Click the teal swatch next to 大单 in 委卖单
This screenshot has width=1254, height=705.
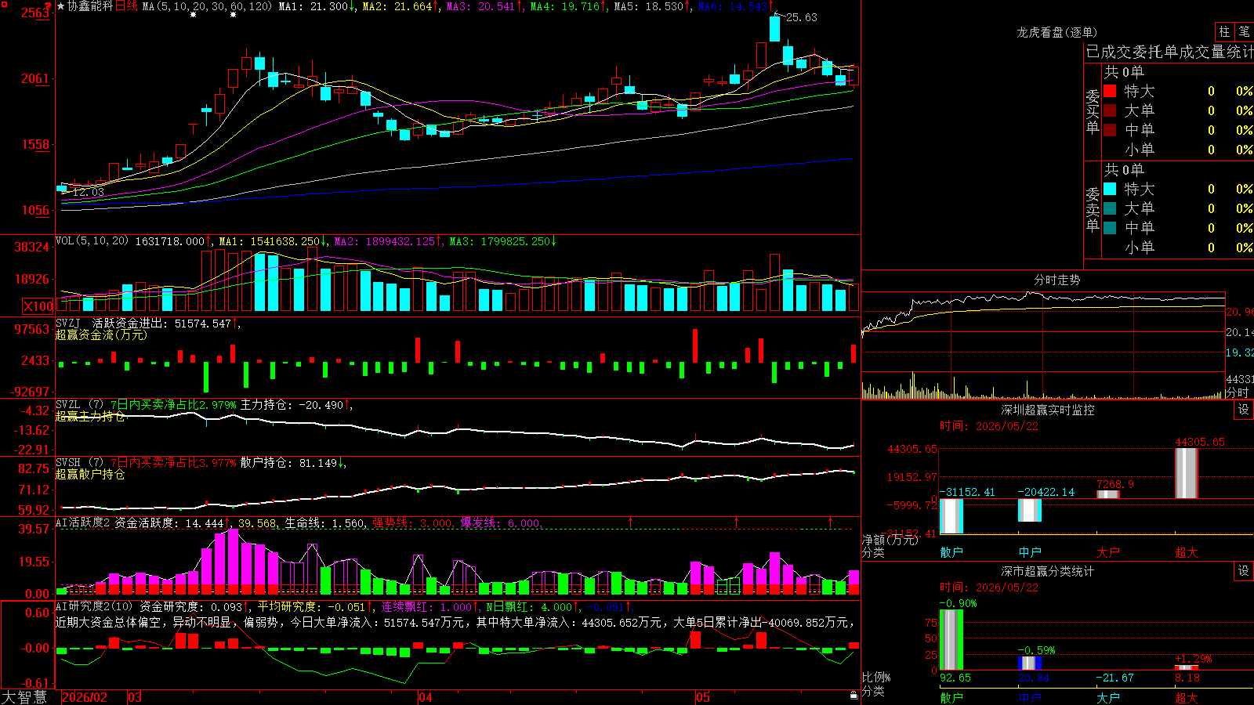pos(1110,208)
